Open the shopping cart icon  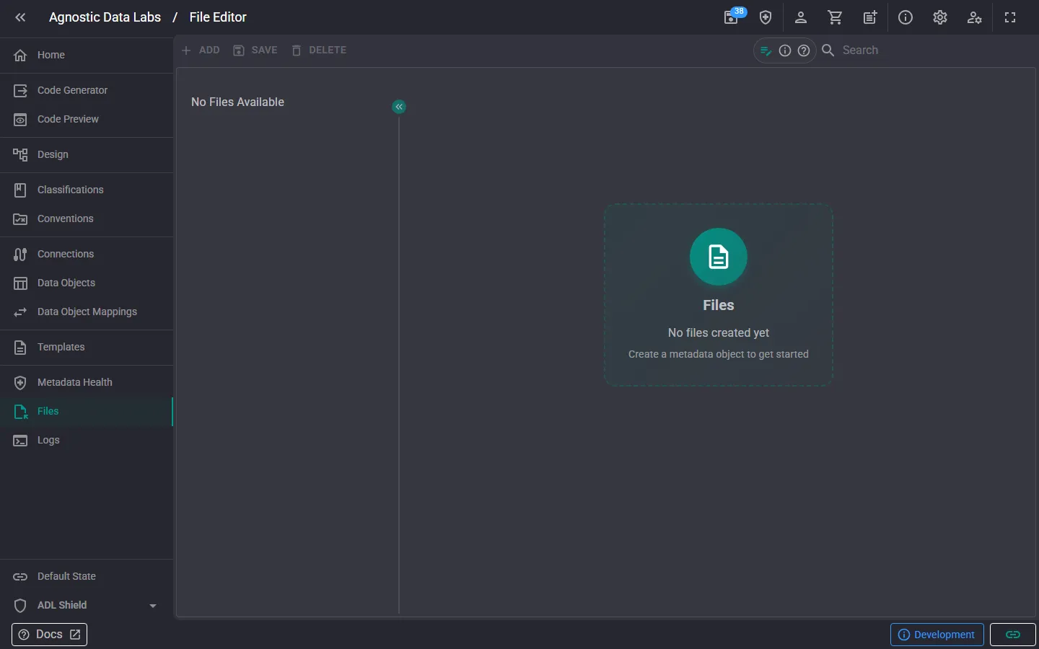pos(836,17)
